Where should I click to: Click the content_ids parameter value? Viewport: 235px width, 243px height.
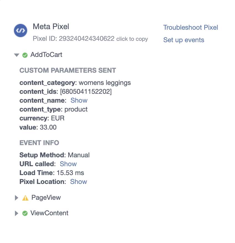pos(86,92)
